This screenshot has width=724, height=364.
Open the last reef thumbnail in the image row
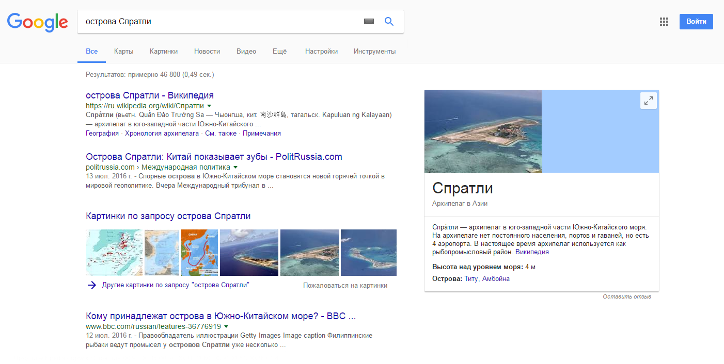pyautogui.click(x=369, y=253)
